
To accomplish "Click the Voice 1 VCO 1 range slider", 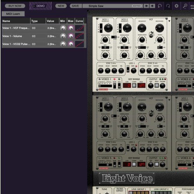I will tap(101, 28).
